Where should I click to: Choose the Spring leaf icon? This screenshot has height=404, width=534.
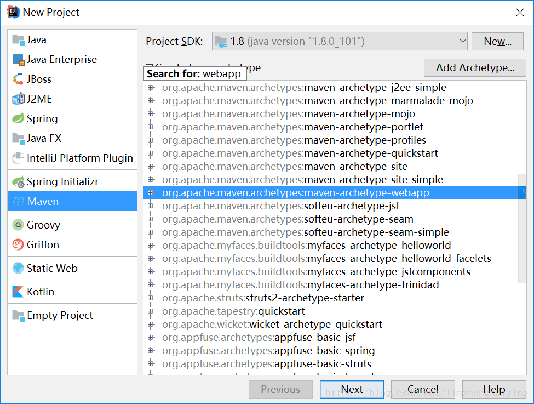[18, 118]
